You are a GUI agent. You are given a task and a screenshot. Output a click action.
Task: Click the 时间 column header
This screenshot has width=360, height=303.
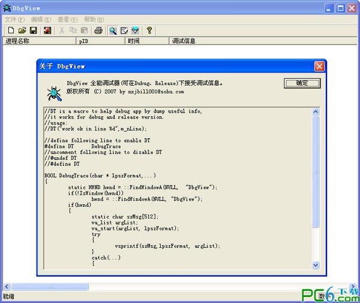click(147, 41)
